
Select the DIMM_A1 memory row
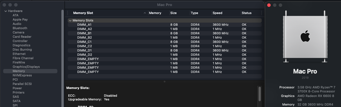165,25
